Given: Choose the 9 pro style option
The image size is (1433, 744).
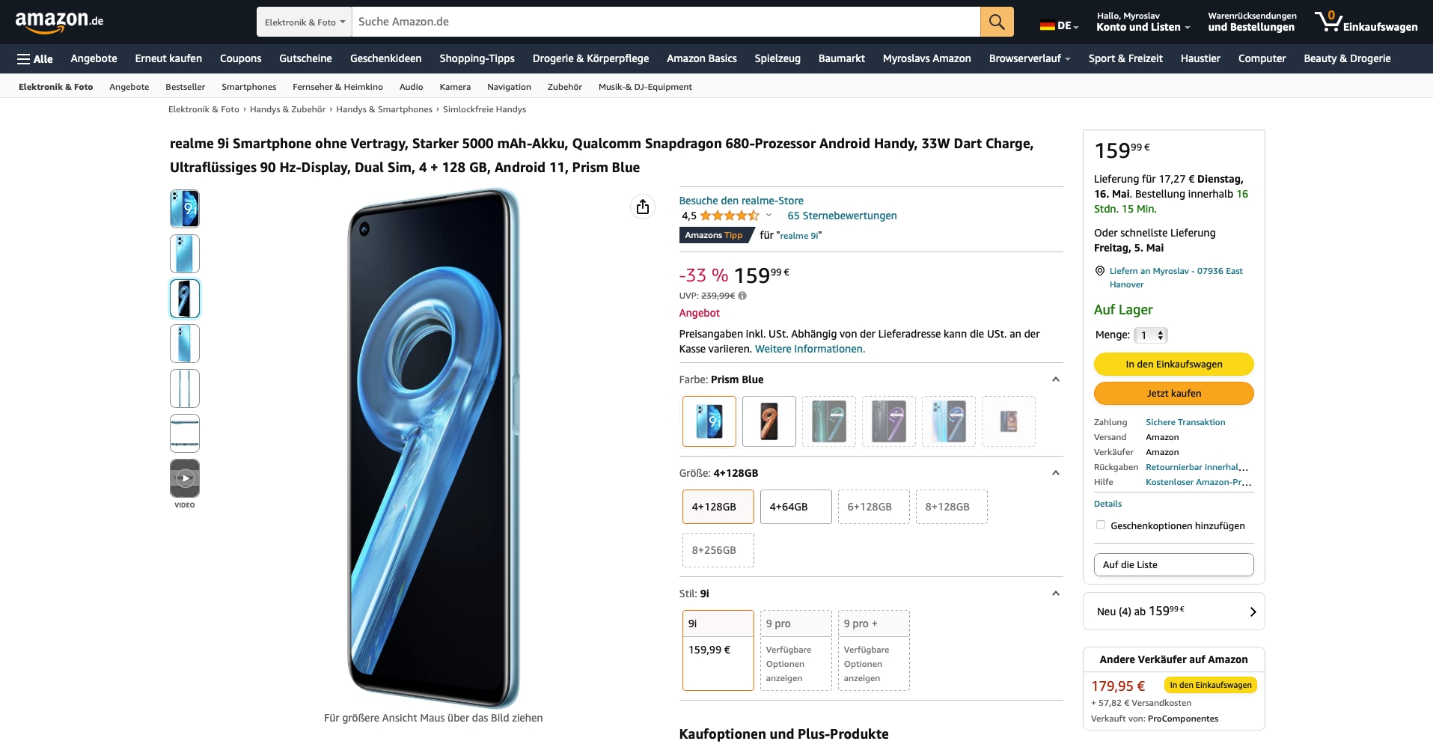Looking at the screenshot, I should [795, 650].
